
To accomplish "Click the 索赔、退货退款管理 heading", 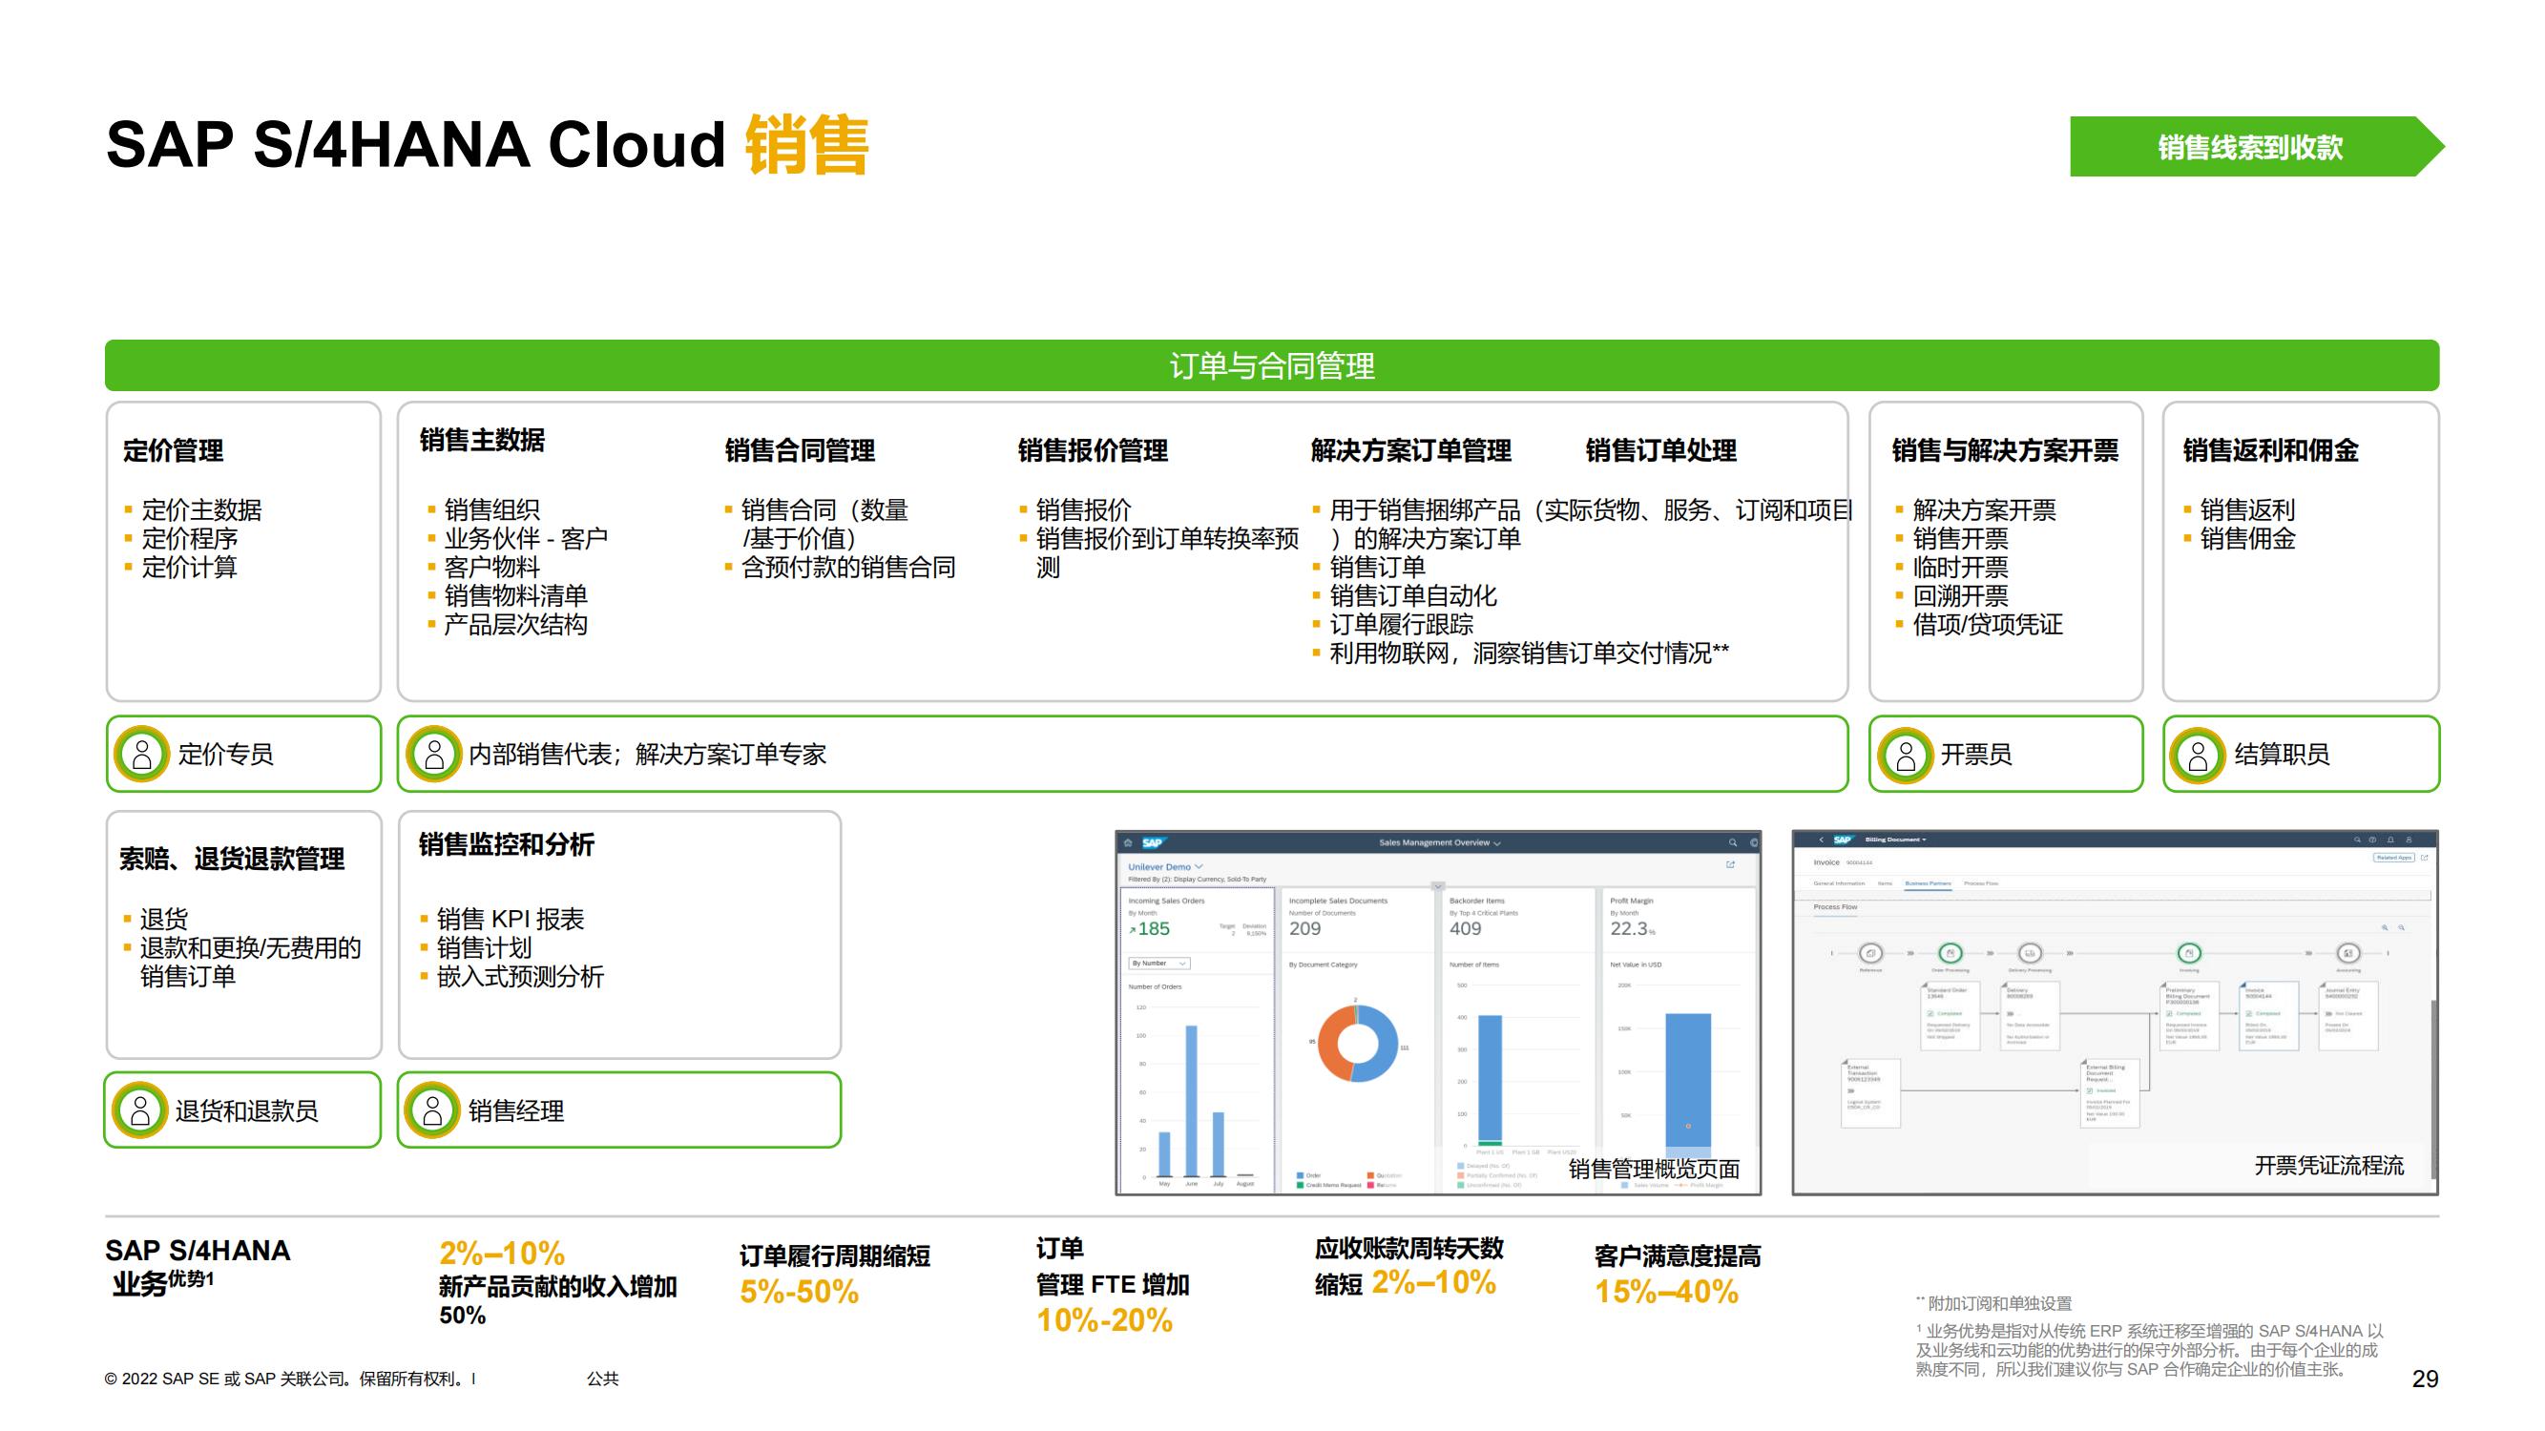I will (x=232, y=859).
